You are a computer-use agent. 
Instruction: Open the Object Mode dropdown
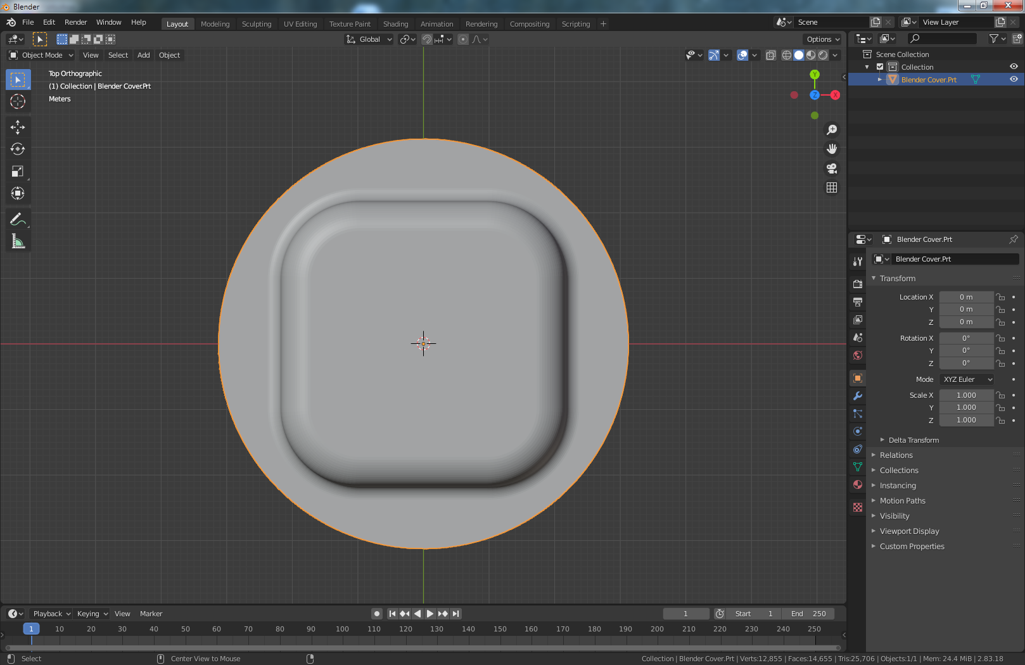(42, 55)
